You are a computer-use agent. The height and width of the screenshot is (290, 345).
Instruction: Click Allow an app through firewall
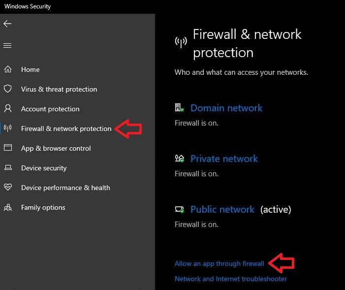point(220,264)
